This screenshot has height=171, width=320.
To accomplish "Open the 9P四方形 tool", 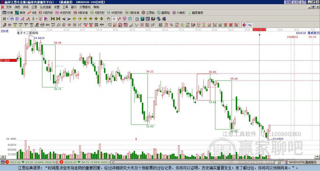I will [x=63, y=12].
